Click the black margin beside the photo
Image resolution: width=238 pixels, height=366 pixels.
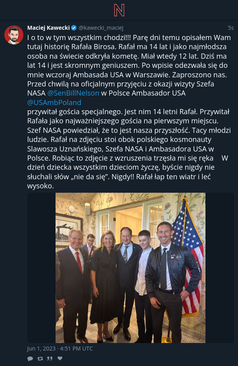(41, 268)
